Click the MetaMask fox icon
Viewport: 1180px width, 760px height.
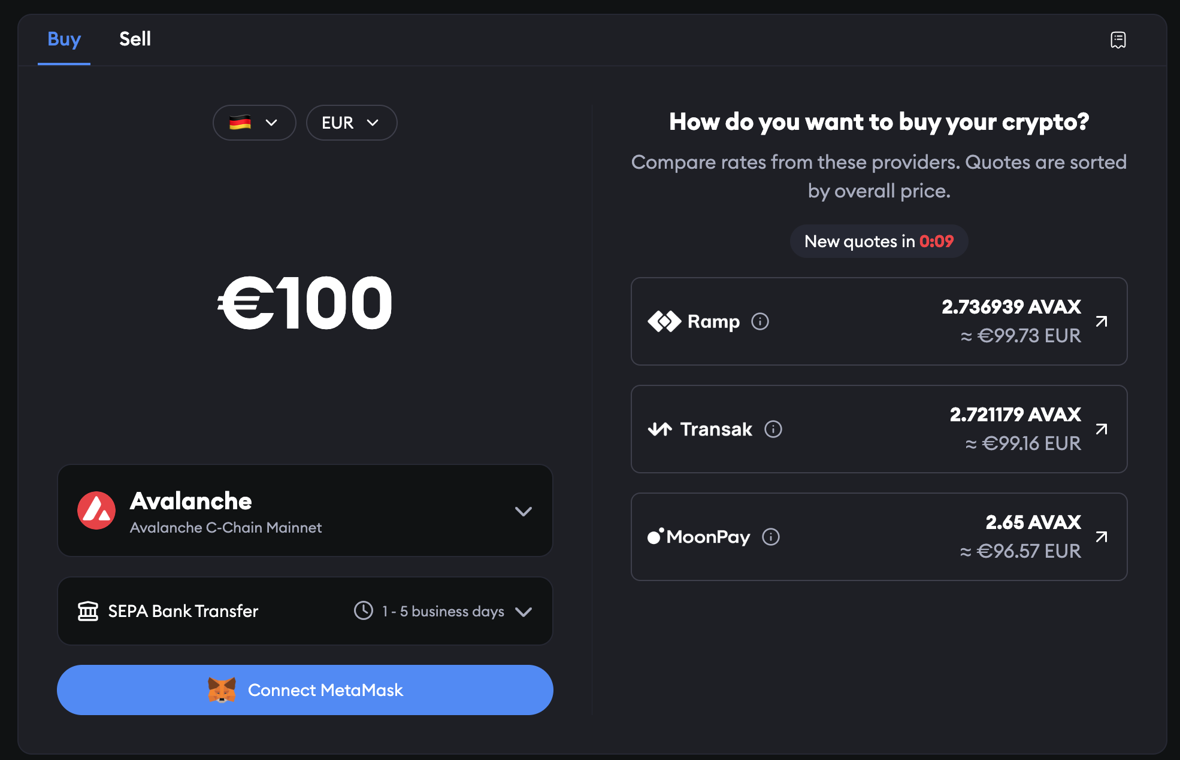coord(222,690)
